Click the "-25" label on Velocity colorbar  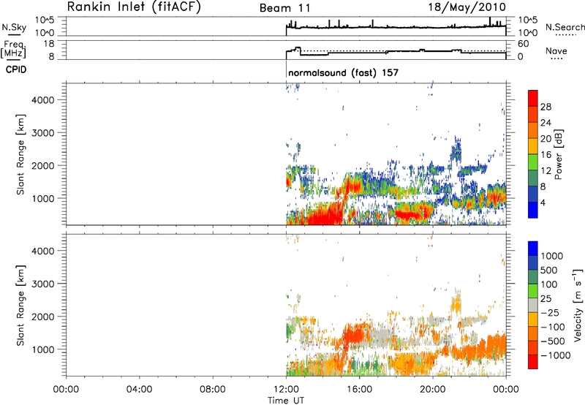click(550, 312)
